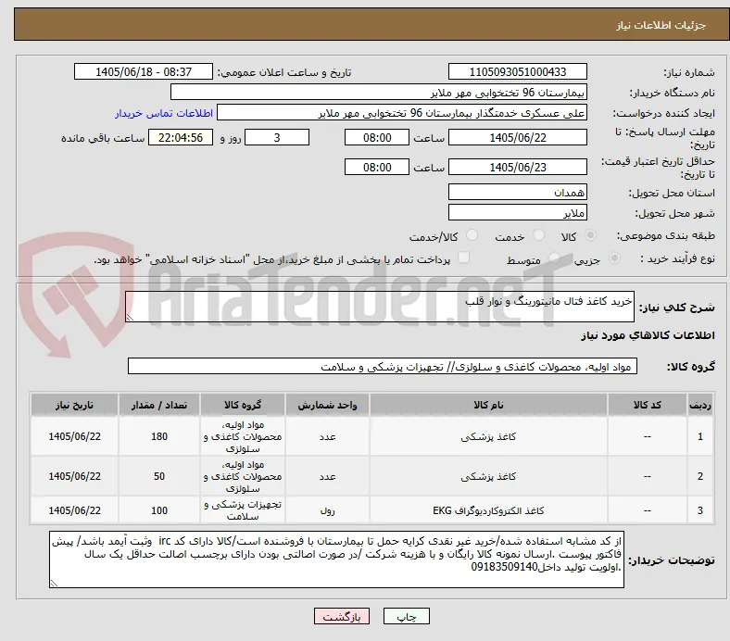Click the تعداد / مقدار column header

[159, 405]
